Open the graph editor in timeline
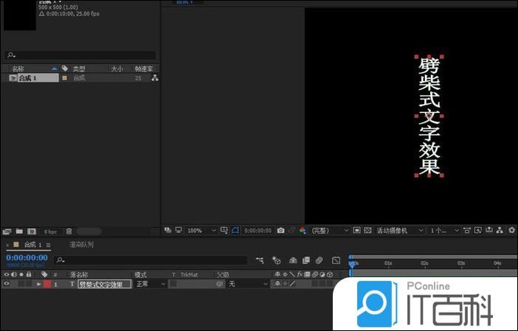This screenshot has width=518, height=331. 336,260
